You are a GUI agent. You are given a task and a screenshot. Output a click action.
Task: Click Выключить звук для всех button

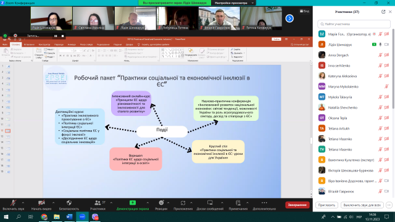tap(362, 205)
